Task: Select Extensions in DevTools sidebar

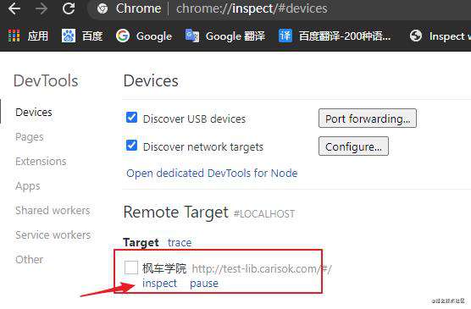Action: click(x=41, y=162)
